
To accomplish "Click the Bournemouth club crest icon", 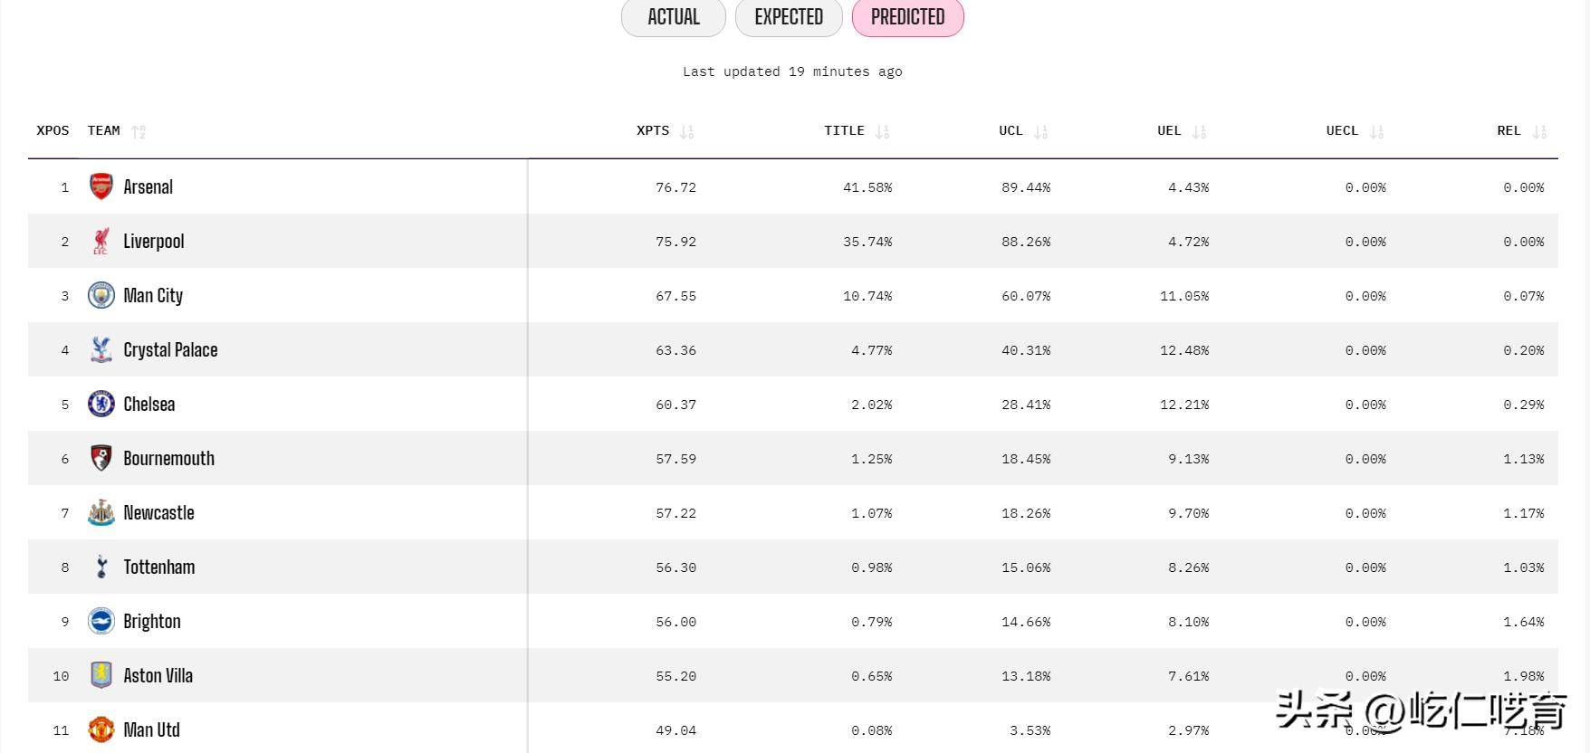I will point(101,458).
